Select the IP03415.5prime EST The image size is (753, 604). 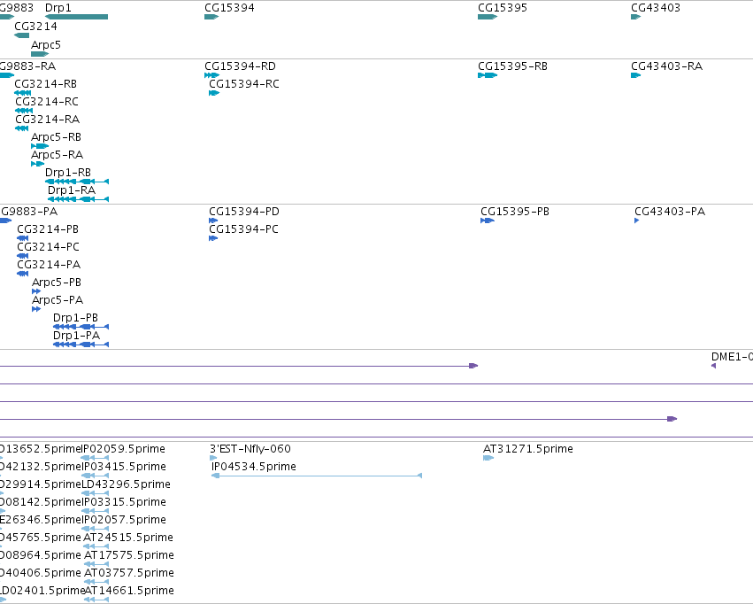(x=95, y=476)
